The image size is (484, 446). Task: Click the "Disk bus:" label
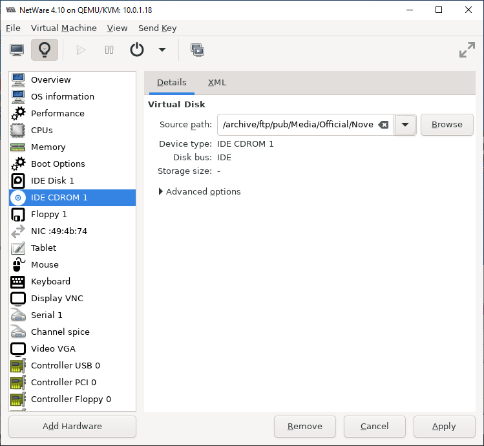point(193,158)
